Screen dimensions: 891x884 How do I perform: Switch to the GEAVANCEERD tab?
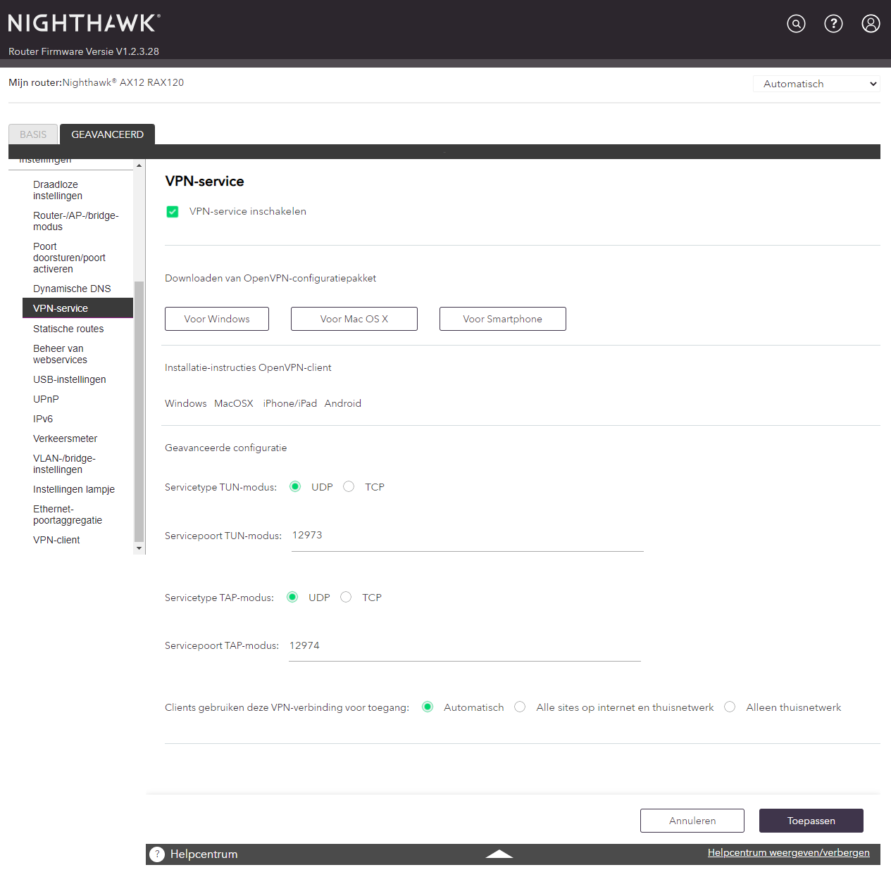click(x=107, y=134)
